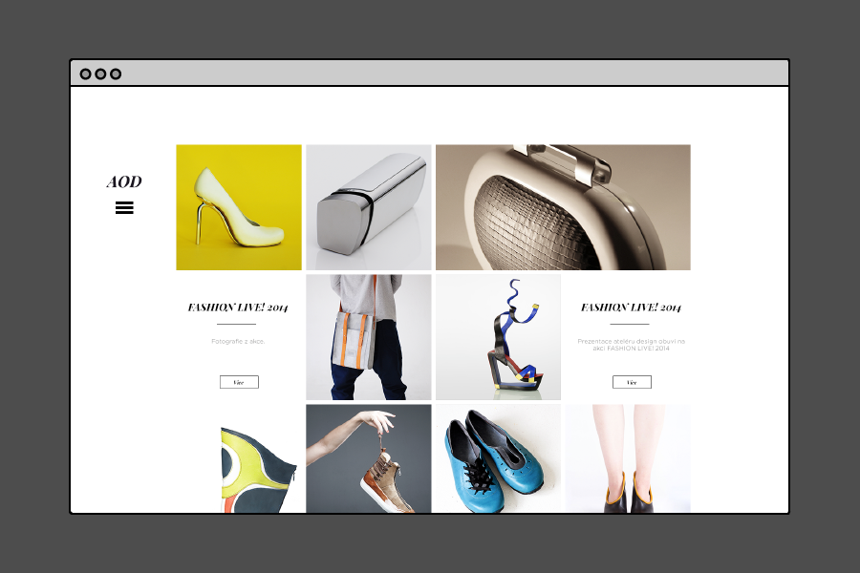Open the white high heel on yellow image

tap(239, 207)
